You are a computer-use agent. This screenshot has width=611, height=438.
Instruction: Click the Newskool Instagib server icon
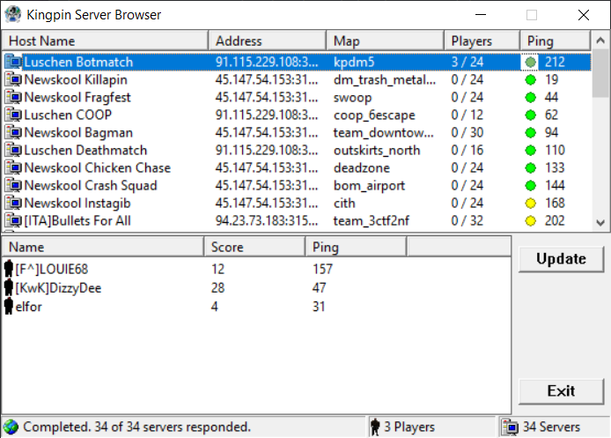point(13,203)
